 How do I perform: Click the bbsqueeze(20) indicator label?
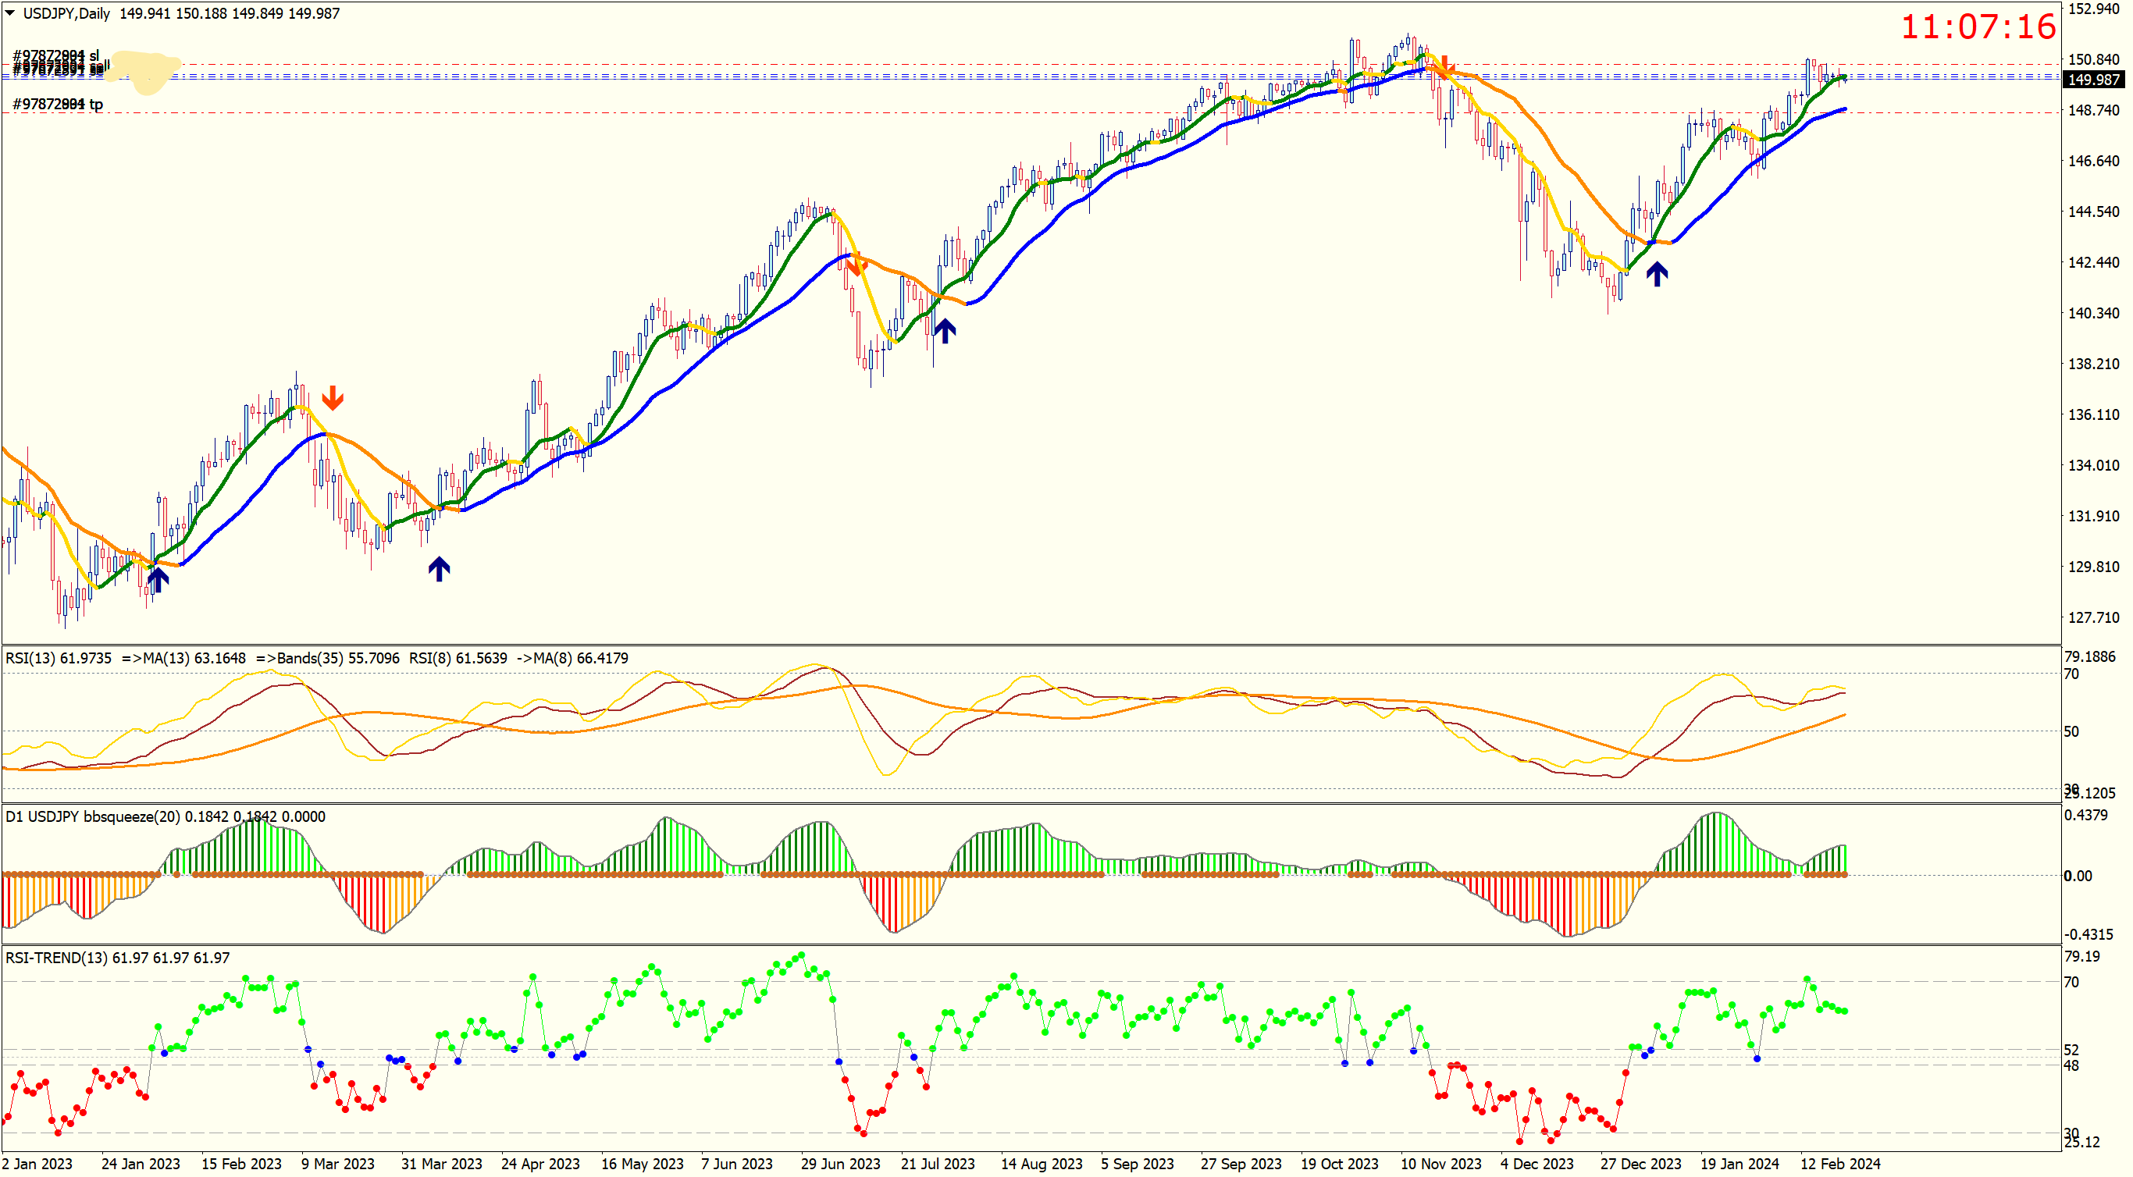(133, 816)
